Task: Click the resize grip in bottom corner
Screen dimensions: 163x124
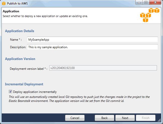Action: 159,120
